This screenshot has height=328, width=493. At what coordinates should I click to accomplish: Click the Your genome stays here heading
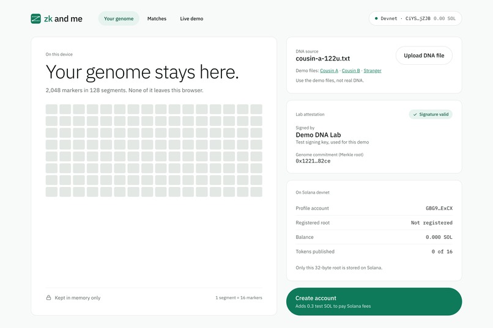[142, 72]
